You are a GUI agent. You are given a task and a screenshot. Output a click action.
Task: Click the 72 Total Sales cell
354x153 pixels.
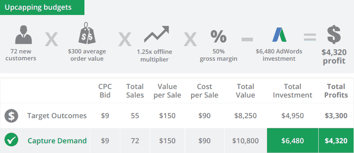tap(135, 141)
